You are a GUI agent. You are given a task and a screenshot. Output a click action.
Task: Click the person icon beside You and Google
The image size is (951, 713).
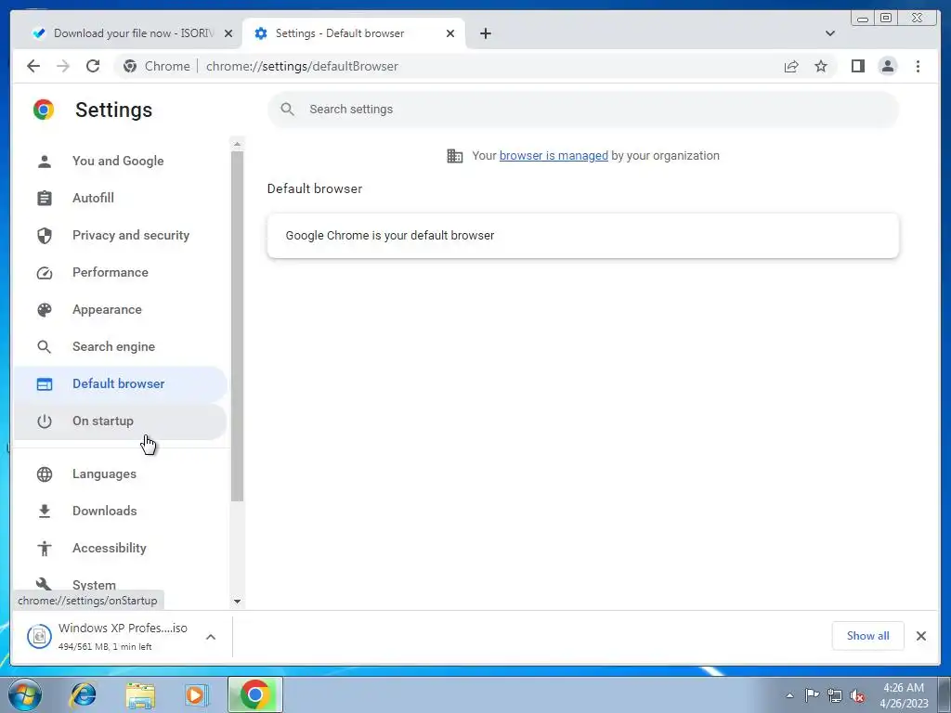coord(45,162)
